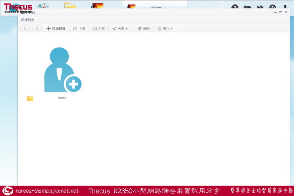
Task: Open the power icon in top bar
Action: (x=273, y=8)
